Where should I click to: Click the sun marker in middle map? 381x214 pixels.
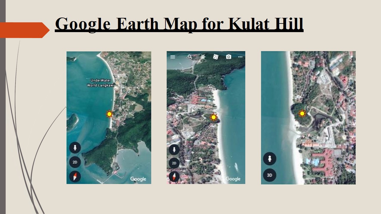[213, 117]
